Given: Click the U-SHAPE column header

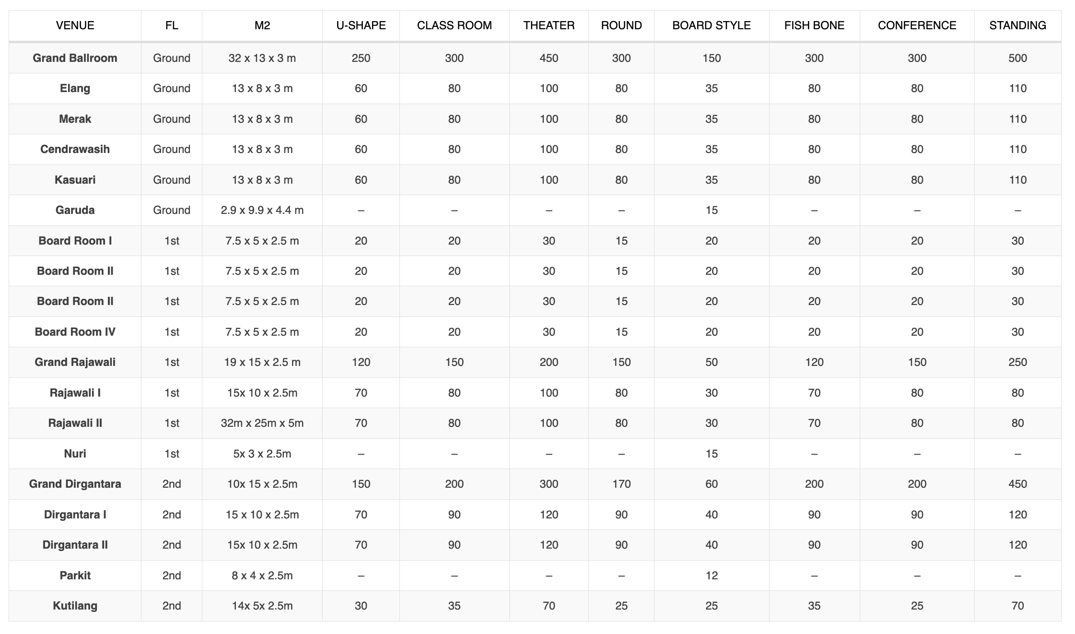Looking at the screenshot, I should click(x=361, y=25).
